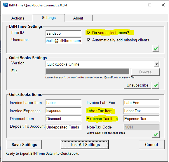Open the QuickBooks Version dropdown arrow
Screen dimensions: 169x162
coord(156,64)
